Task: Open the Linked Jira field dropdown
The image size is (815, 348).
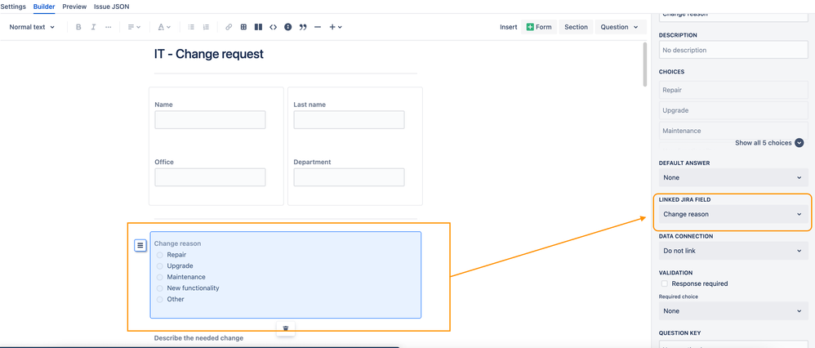Action: tap(733, 214)
